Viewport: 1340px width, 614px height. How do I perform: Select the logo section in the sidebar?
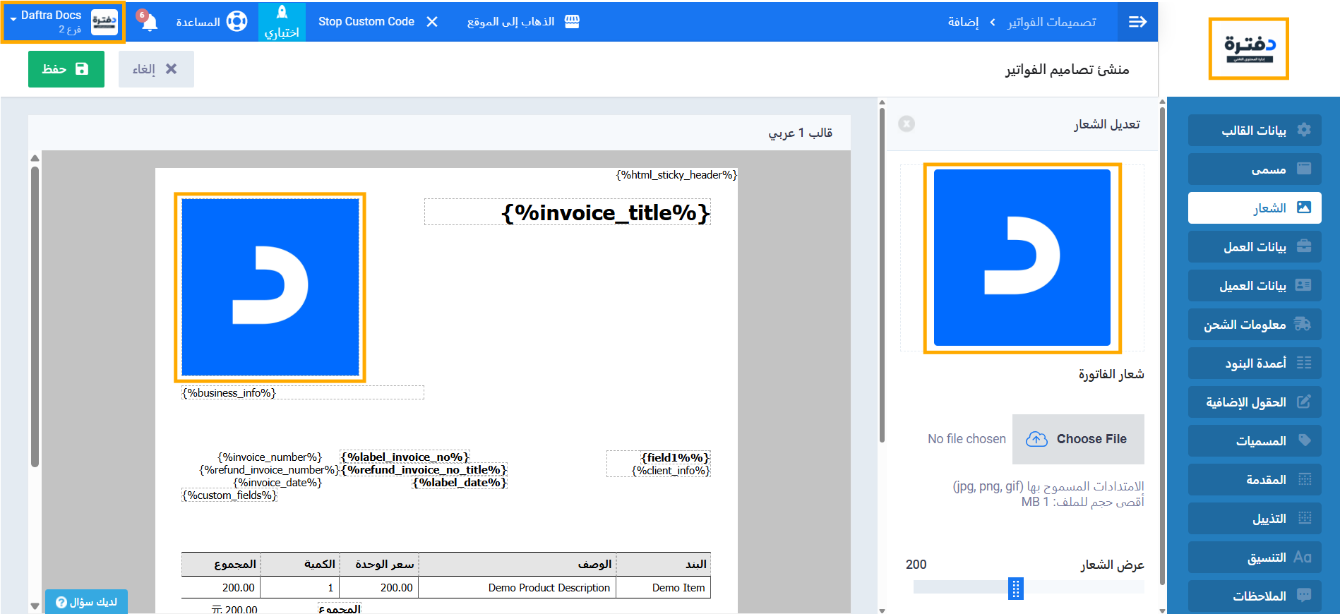pos(1255,208)
